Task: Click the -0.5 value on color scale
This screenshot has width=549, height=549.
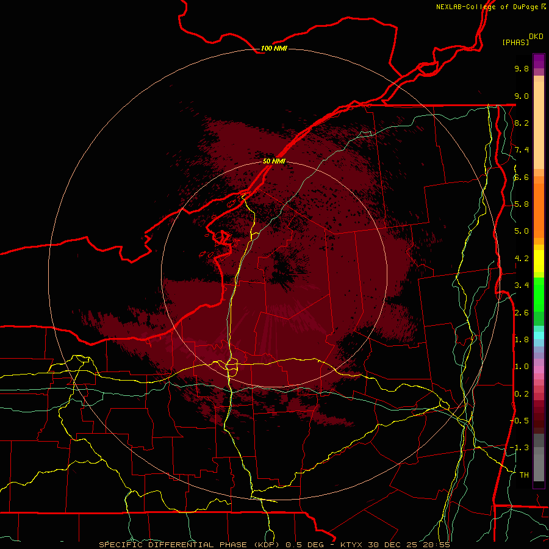Action: click(x=519, y=421)
